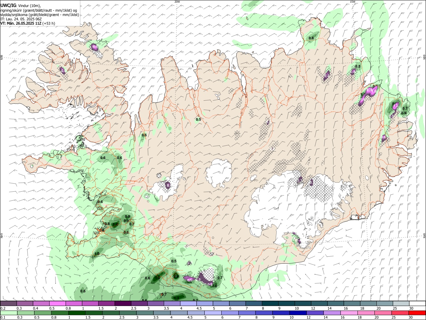Image resolution: width=426 pixels, height=320 pixels.
Task: Click the '0.1' label on the rain scale
Action: point(3,318)
